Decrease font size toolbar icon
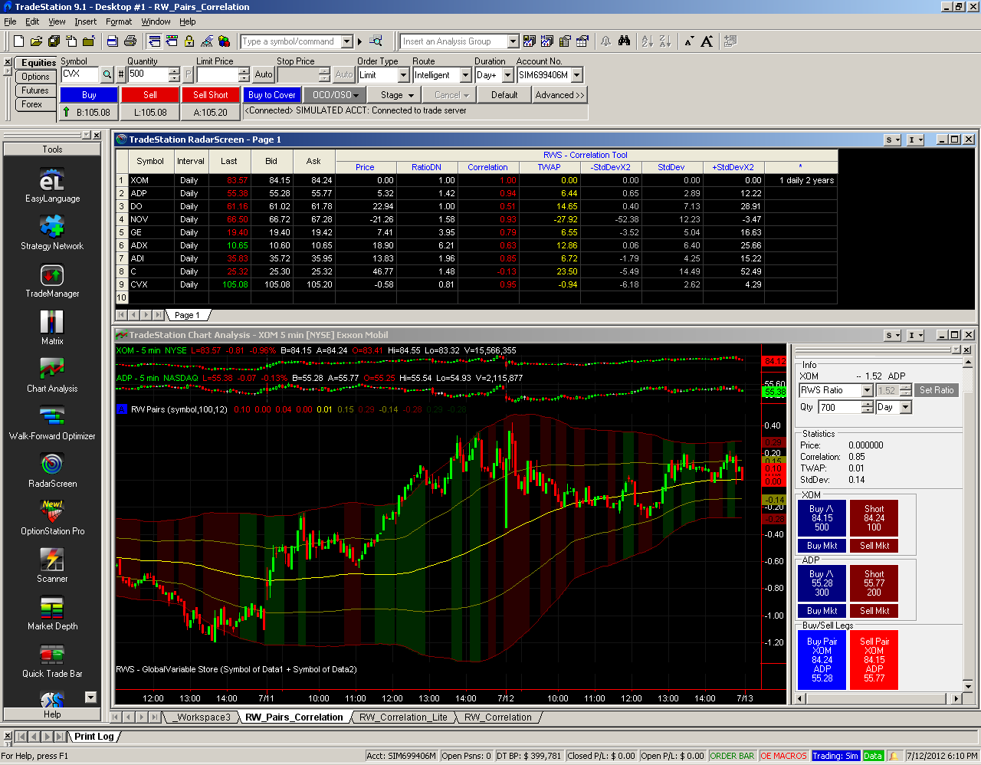The width and height of the screenshot is (981, 765). (689, 41)
